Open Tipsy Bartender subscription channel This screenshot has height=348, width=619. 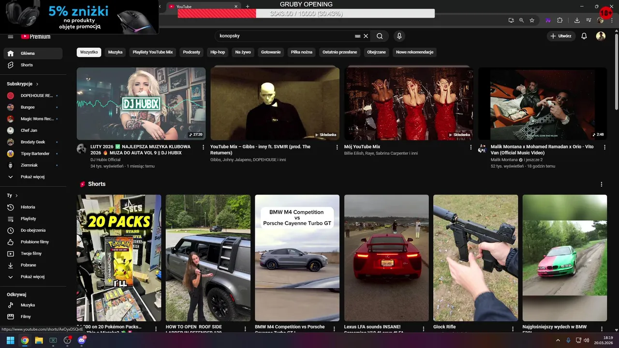(33, 154)
